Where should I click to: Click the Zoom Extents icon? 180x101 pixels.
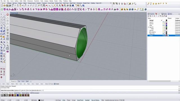click(x=36, y=6)
